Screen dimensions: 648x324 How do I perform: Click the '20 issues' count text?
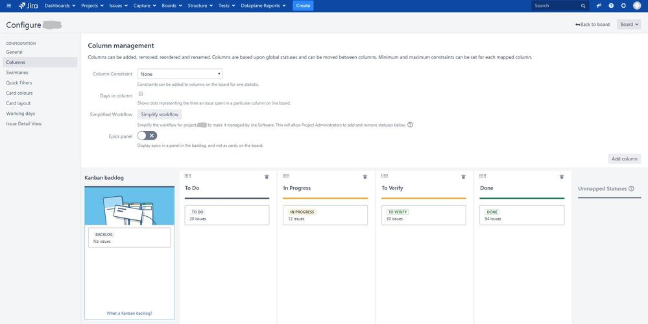(198, 219)
